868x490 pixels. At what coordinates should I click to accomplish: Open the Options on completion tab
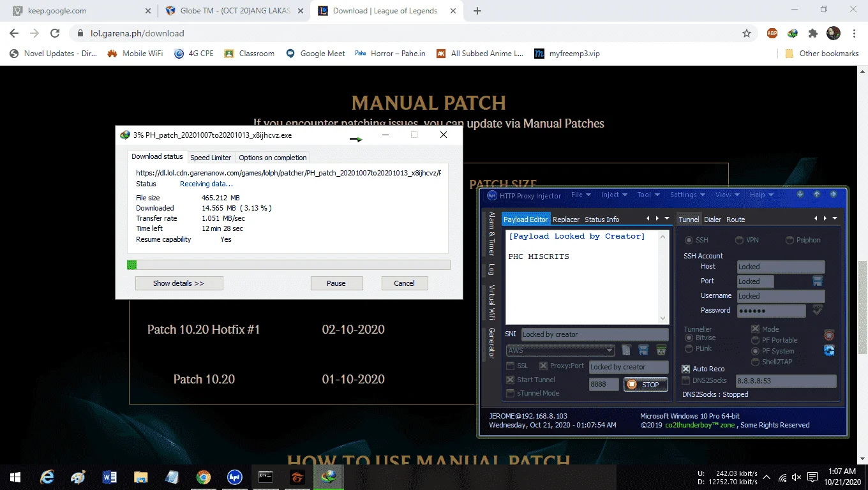point(273,158)
